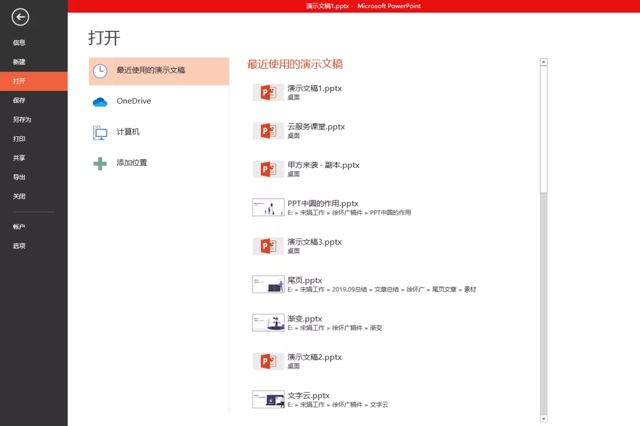Click the OneDrive cloud icon

[x=100, y=102]
